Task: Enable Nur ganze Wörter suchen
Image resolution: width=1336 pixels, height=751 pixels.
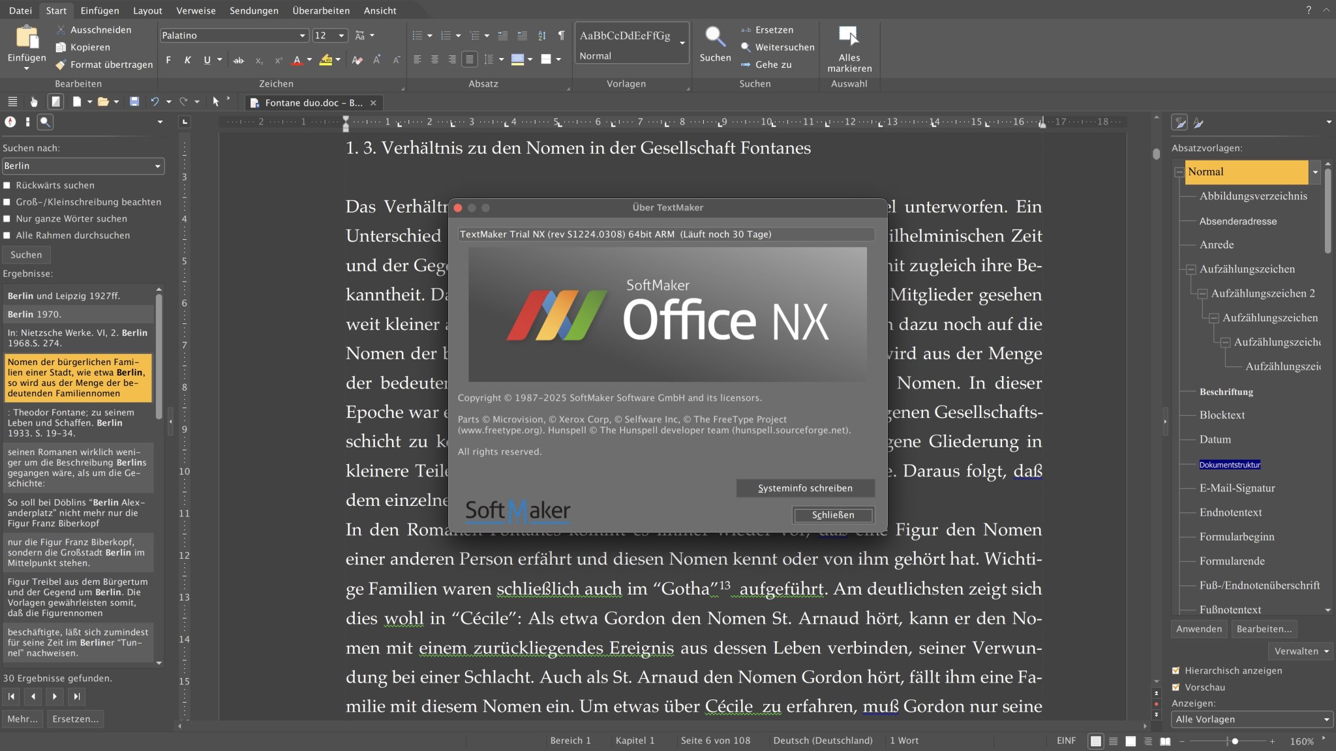Action: click(7, 218)
